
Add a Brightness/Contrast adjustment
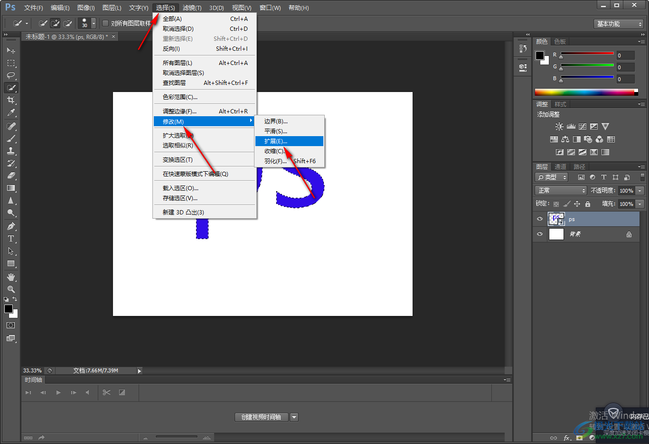pos(559,127)
